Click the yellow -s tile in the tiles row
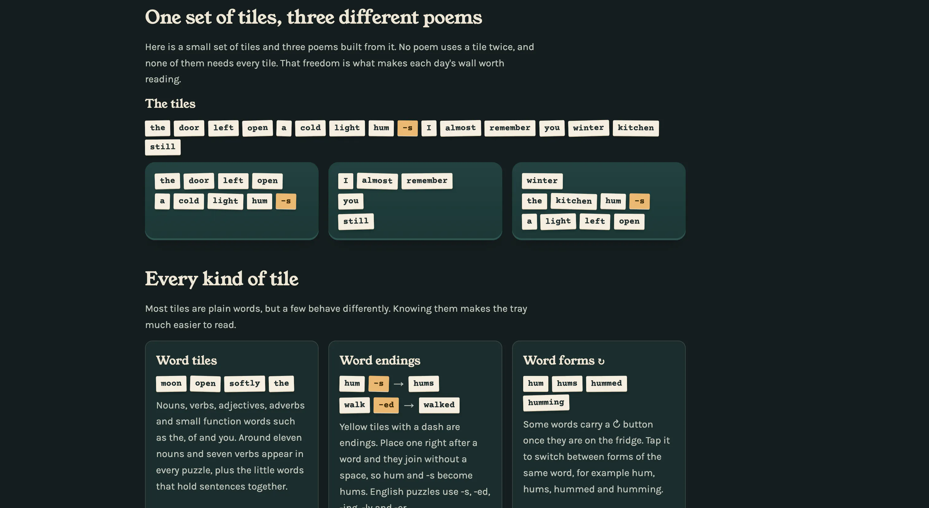The image size is (929, 508). (408, 128)
